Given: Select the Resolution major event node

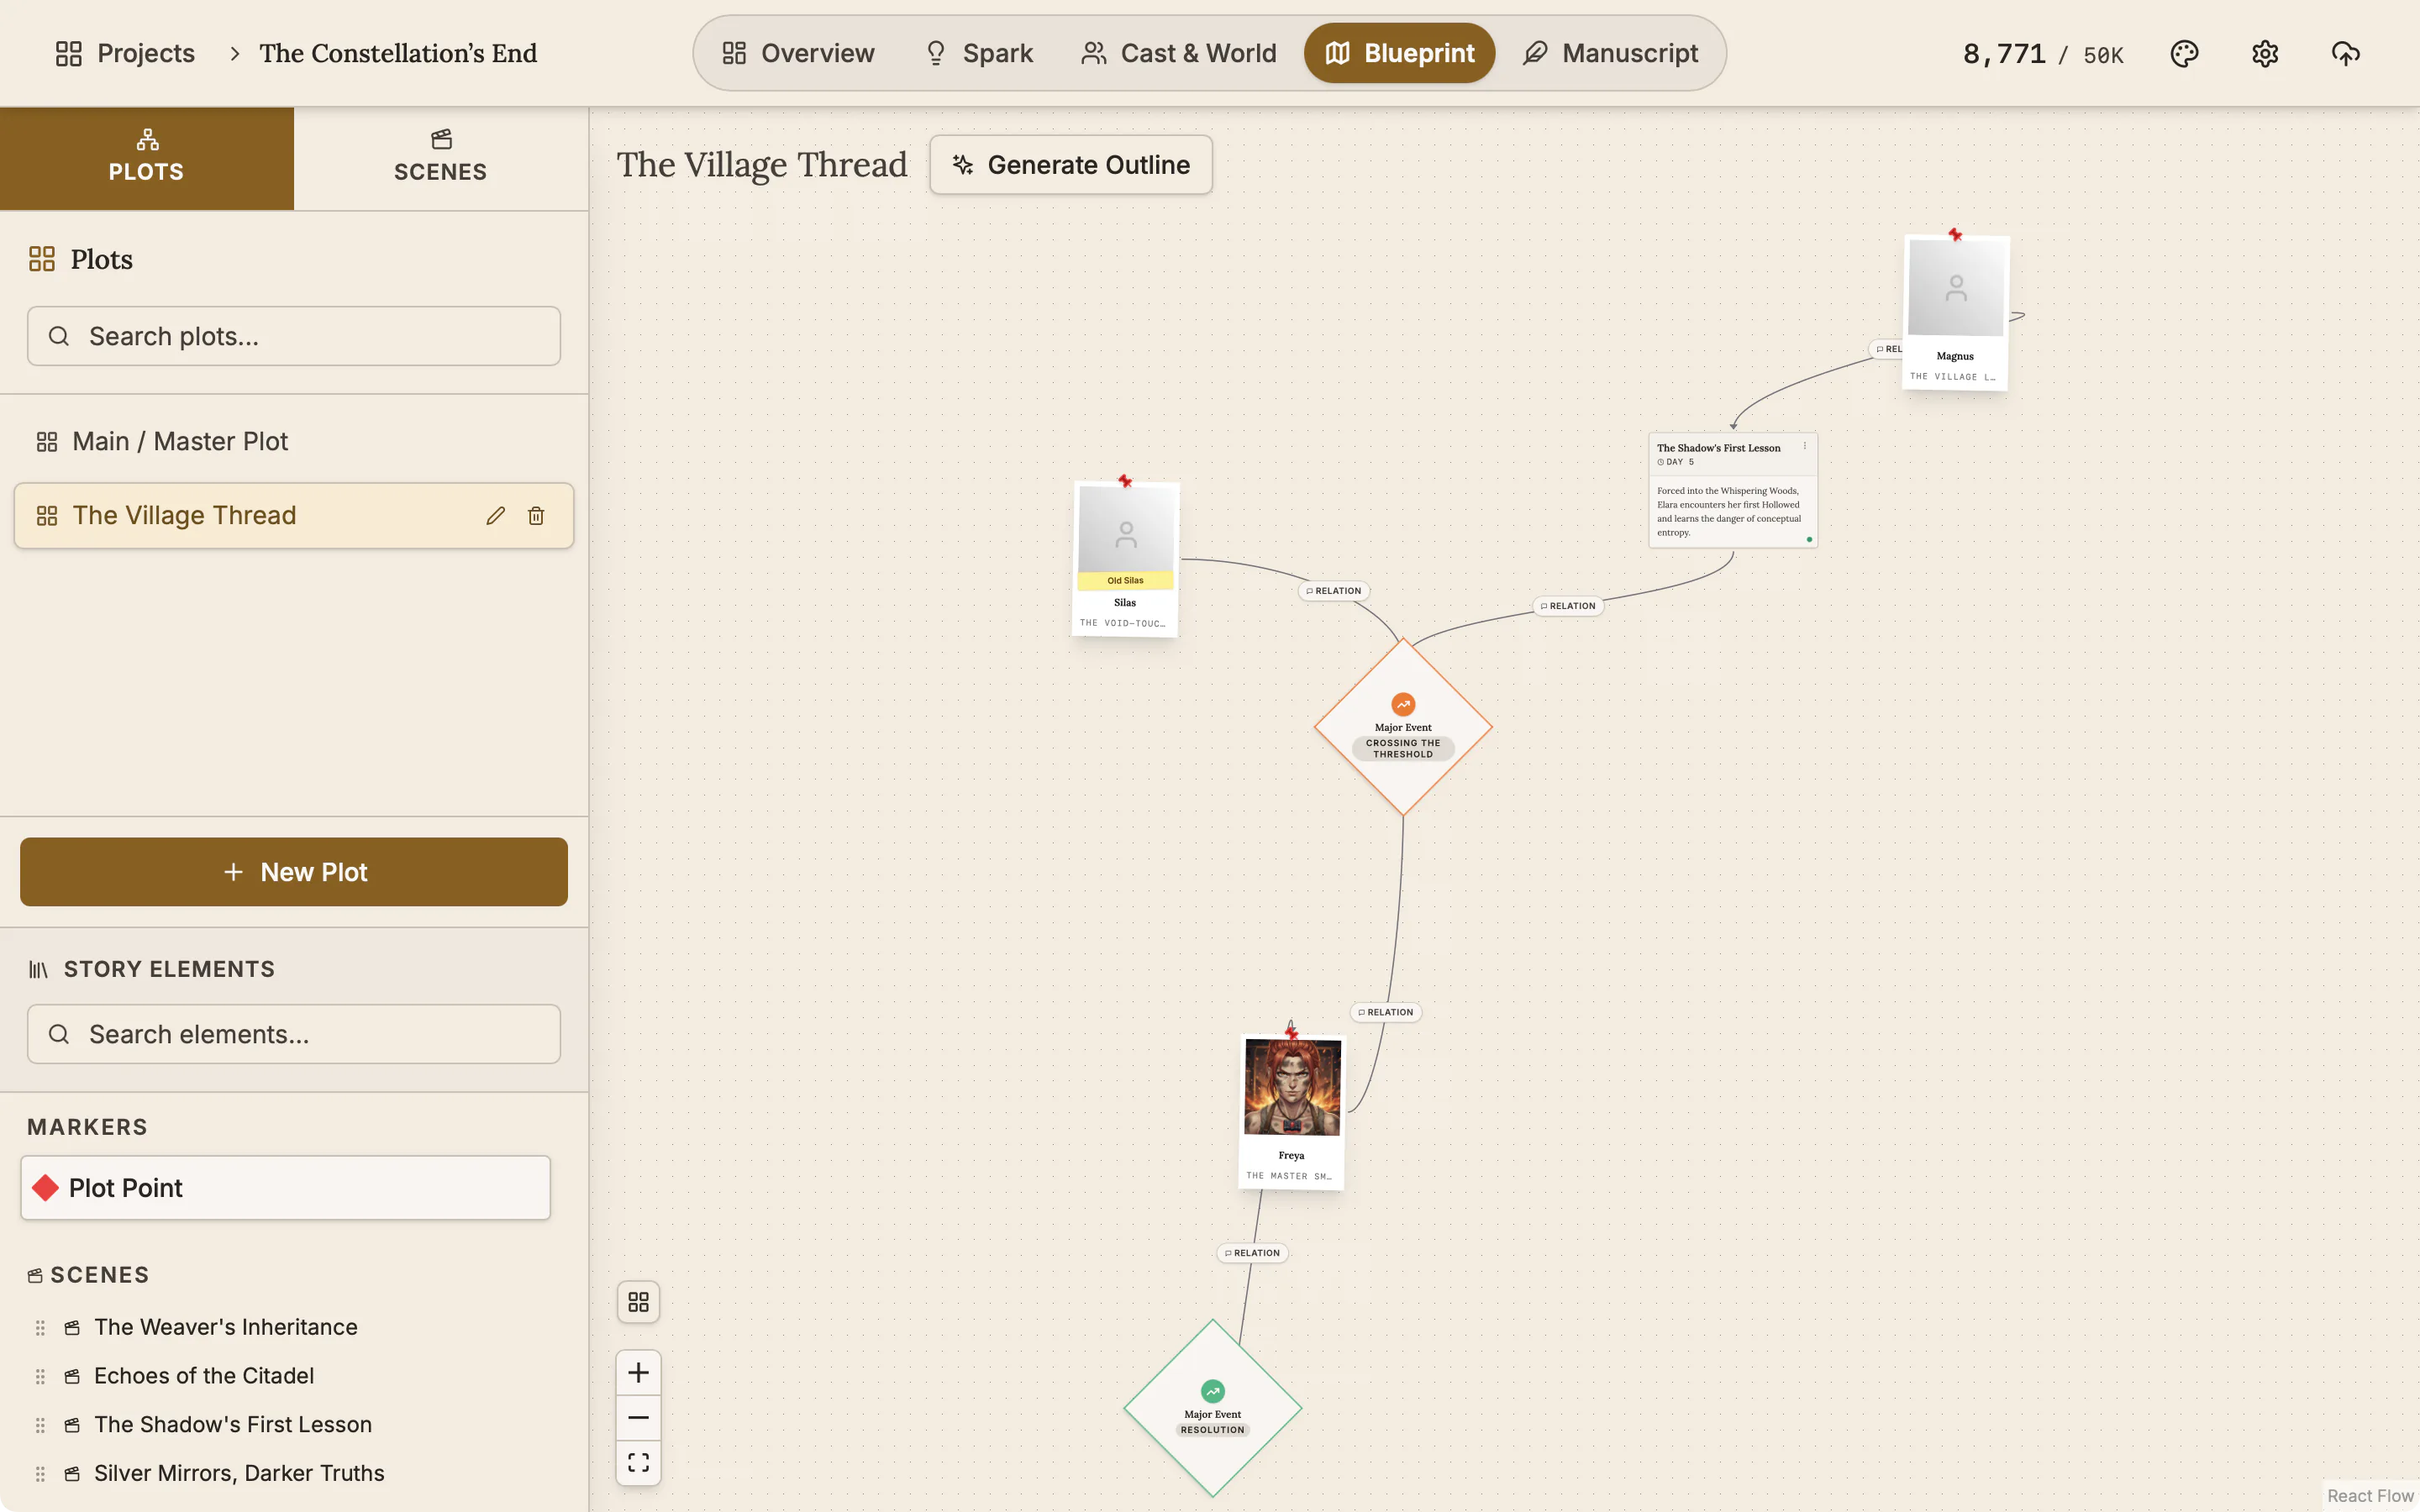Looking at the screenshot, I should [1213, 1408].
